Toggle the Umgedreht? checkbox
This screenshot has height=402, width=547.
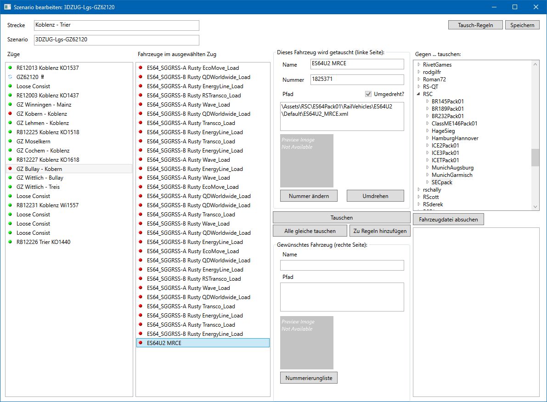tap(368, 94)
